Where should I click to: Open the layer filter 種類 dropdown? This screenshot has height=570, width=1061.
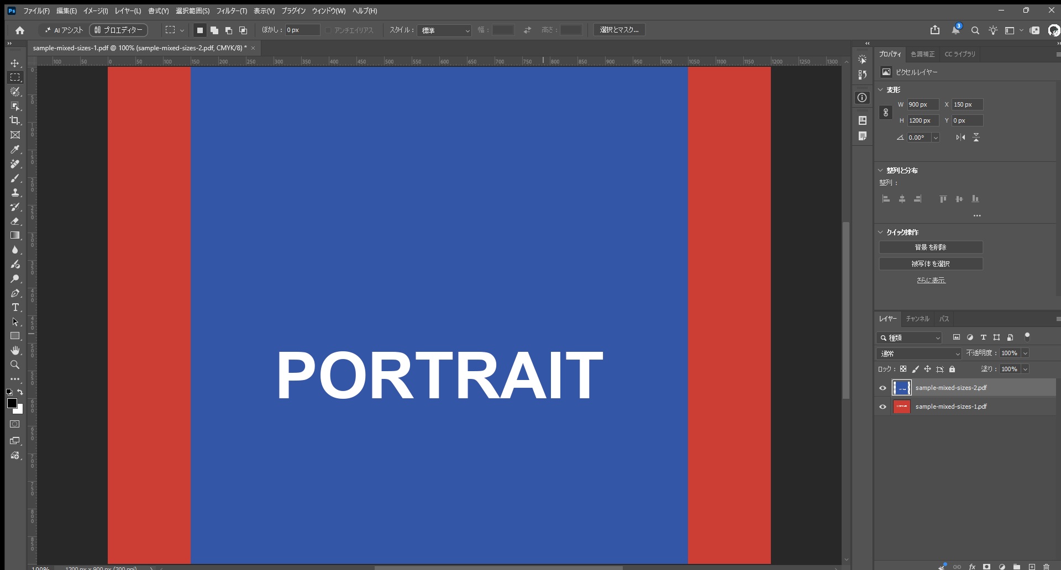coord(910,337)
